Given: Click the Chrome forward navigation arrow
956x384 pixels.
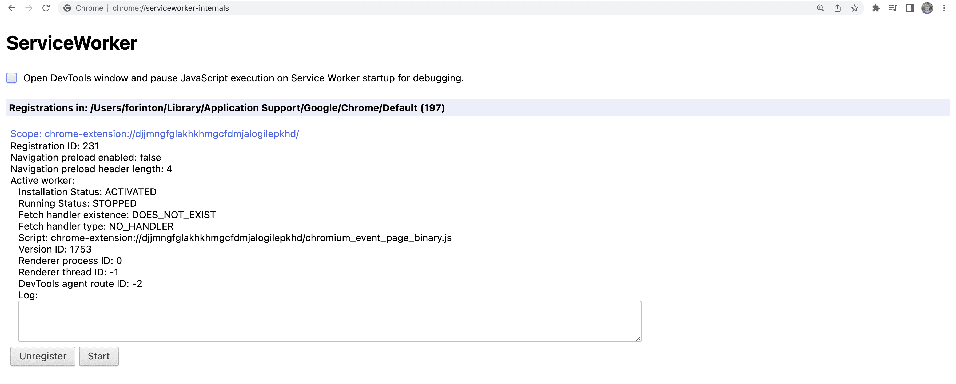Looking at the screenshot, I should pos(27,8).
